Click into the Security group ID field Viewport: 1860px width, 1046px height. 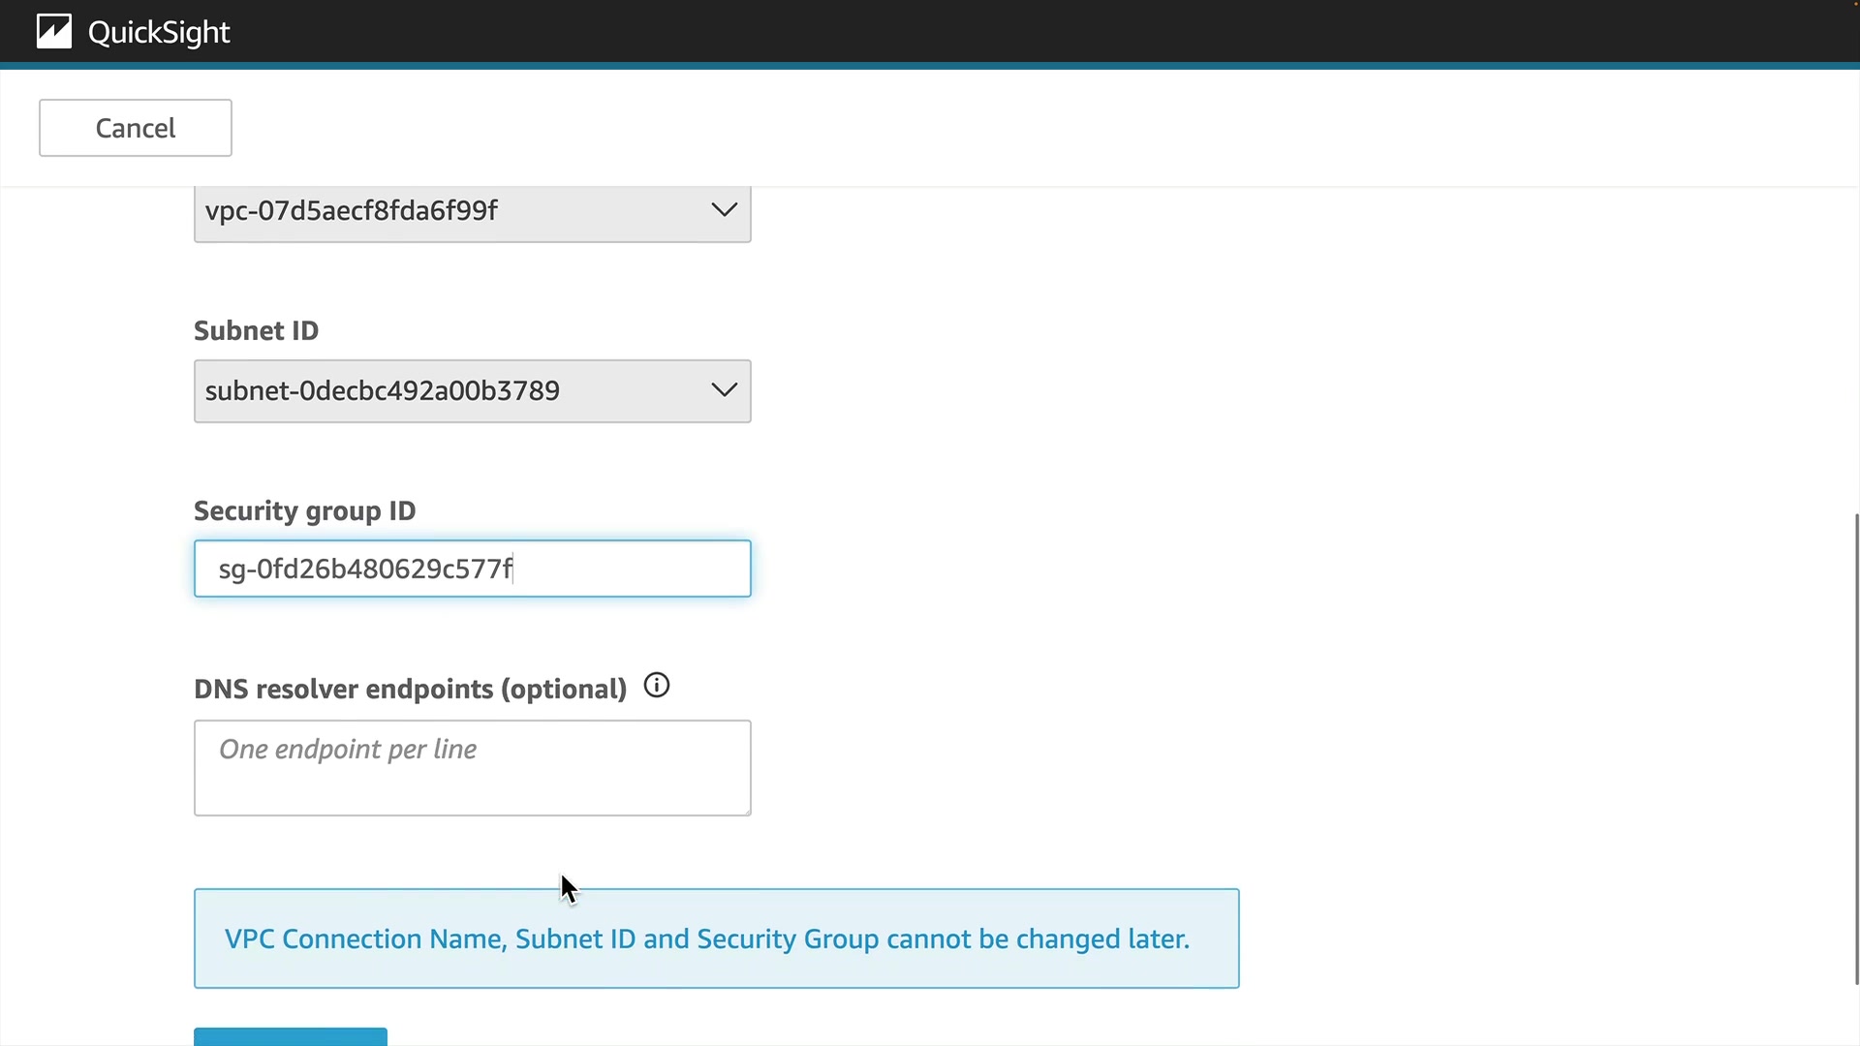click(630, 569)
